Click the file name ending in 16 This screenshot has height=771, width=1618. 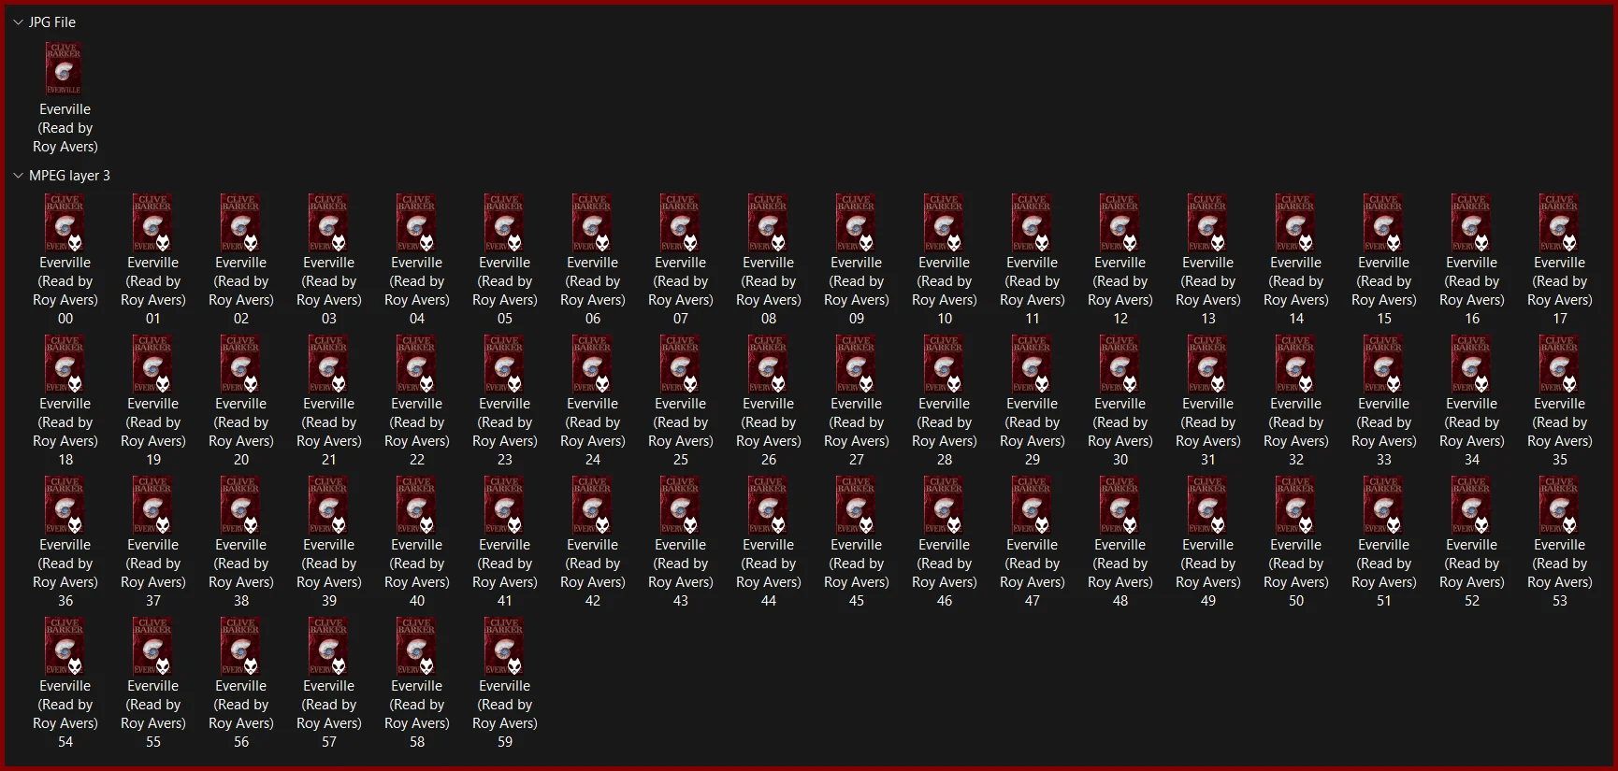coord(1471,291)
